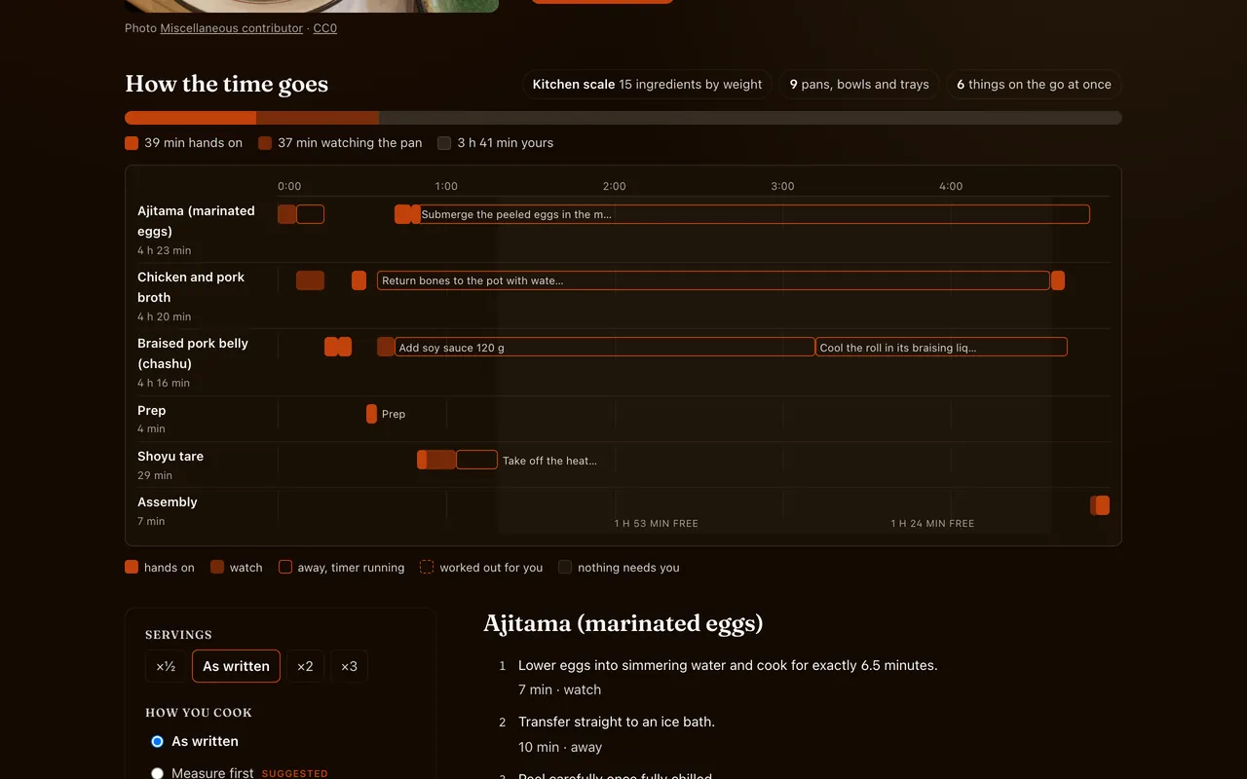Click the Kitchen scale 15 ingredients chip
The width and height of the screenshot is (1247, 779).
(647, 85)
